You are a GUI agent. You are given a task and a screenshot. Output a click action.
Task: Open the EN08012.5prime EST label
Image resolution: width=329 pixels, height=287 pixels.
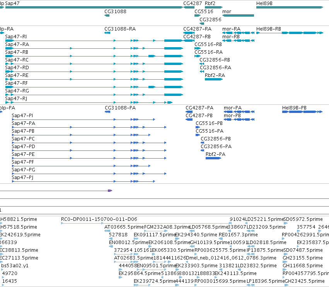(129, 243)
